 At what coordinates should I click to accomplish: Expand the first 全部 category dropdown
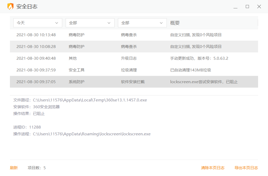point(90,23)
